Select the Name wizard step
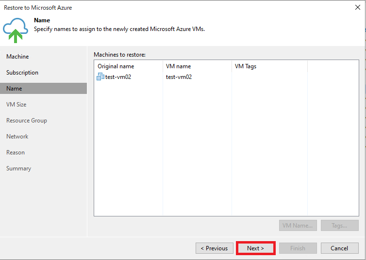 point(43,89)
